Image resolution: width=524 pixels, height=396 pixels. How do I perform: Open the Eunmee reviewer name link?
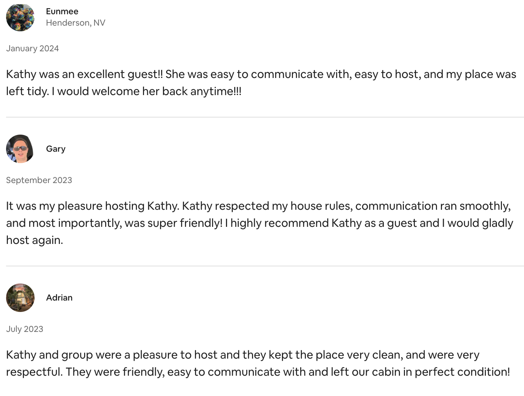(x=62, y=11)
